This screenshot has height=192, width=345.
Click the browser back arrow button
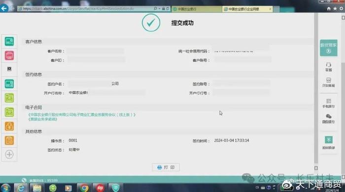(x=4, y=8)
